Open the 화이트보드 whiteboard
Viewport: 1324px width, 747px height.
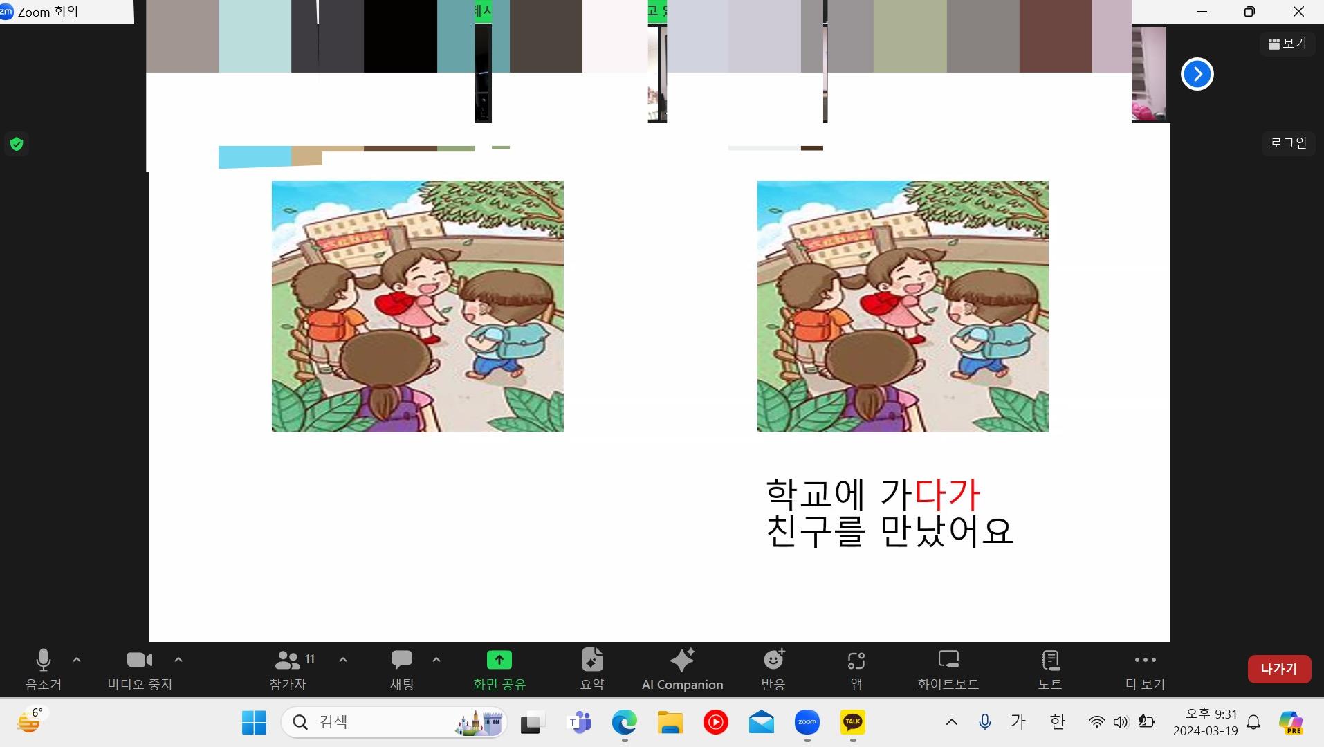948,670
